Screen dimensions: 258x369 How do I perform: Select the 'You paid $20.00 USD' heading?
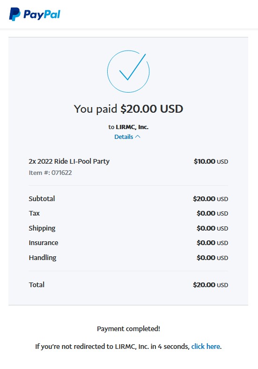128,109
